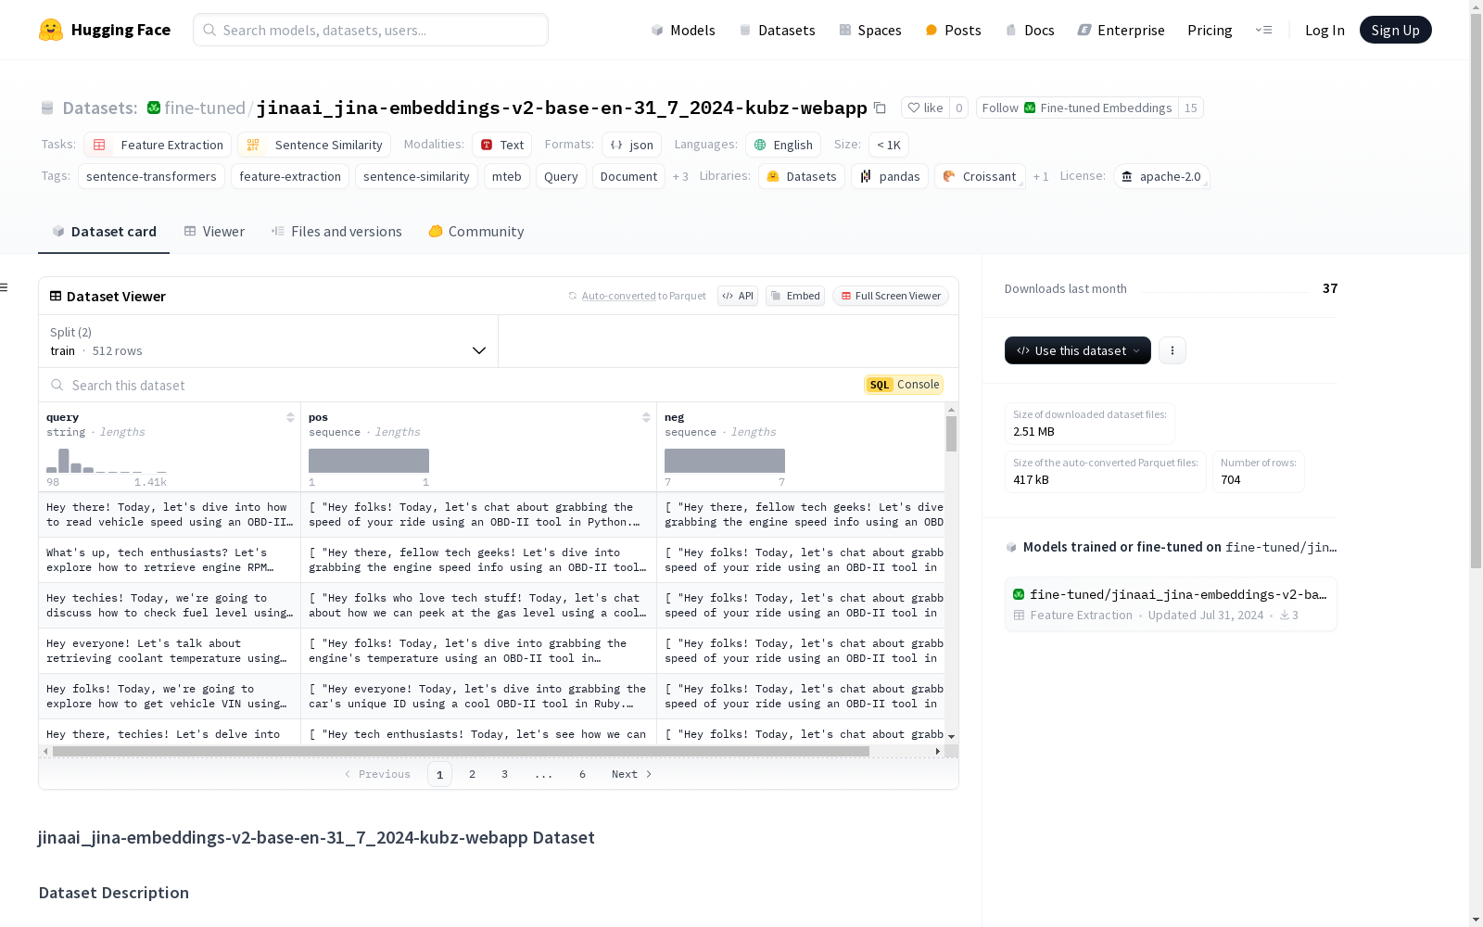Expand the +3 additional tags
This screenshot has width=1483, height=927.
(680, 176)
